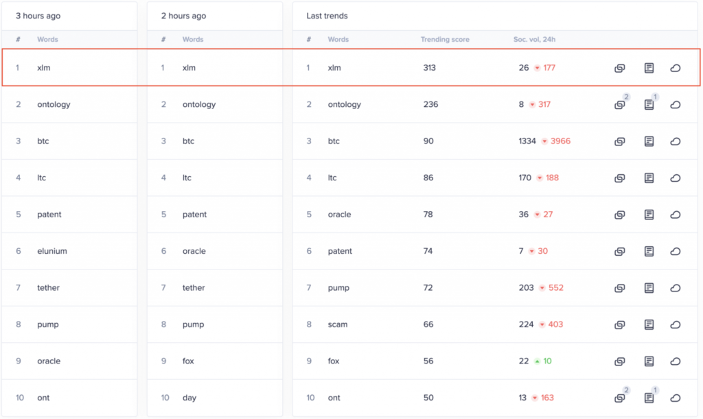Open the social context icon for btc
This screenshot has width=703, height=419.
[649, 141]
